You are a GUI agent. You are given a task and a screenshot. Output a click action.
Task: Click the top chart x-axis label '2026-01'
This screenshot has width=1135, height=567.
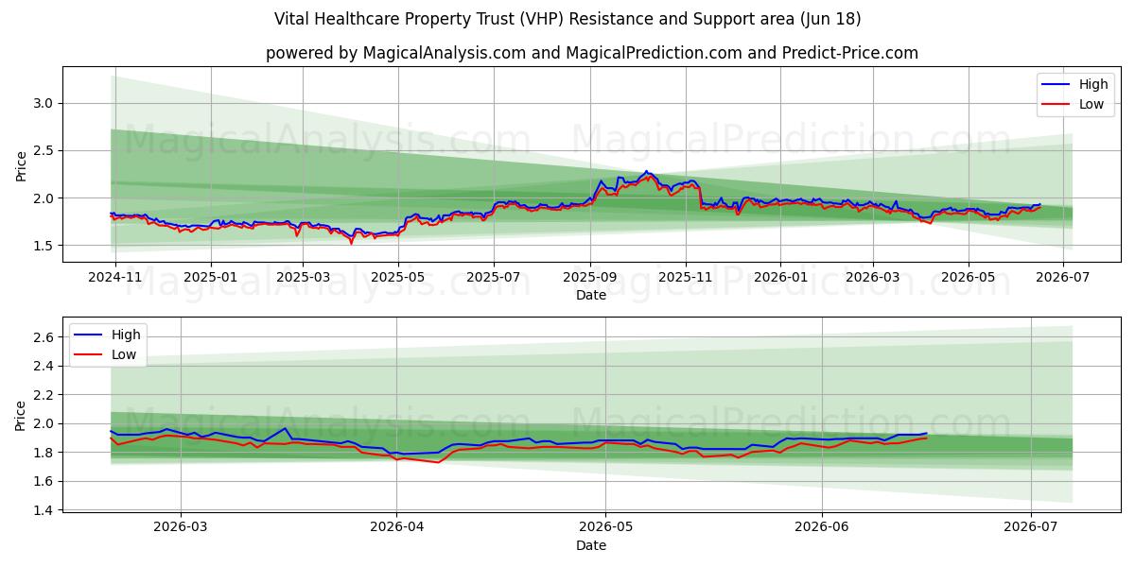point(780,278)
